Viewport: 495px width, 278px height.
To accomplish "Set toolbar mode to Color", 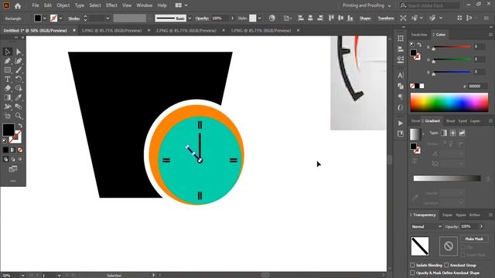I will tap(5, 150).
